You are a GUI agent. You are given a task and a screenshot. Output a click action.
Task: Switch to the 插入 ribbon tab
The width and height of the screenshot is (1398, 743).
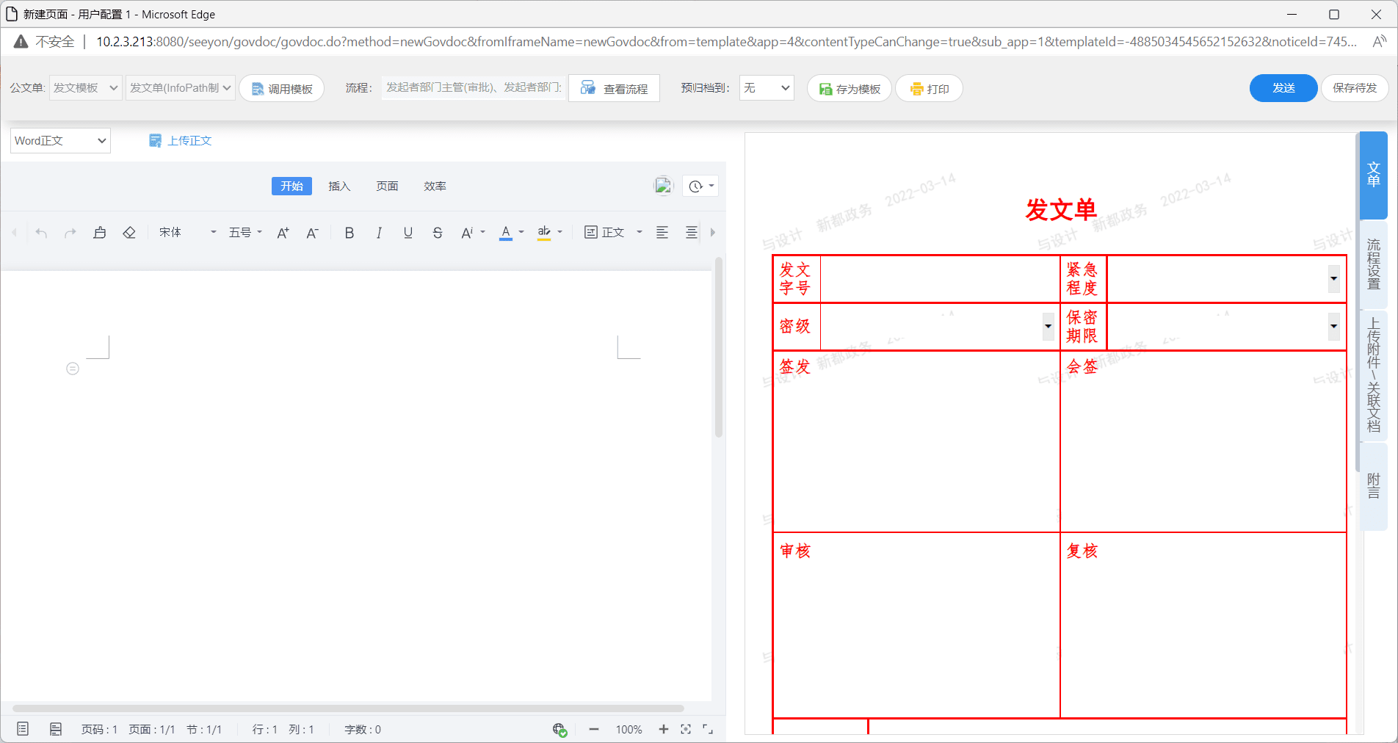tap(339, 186)
